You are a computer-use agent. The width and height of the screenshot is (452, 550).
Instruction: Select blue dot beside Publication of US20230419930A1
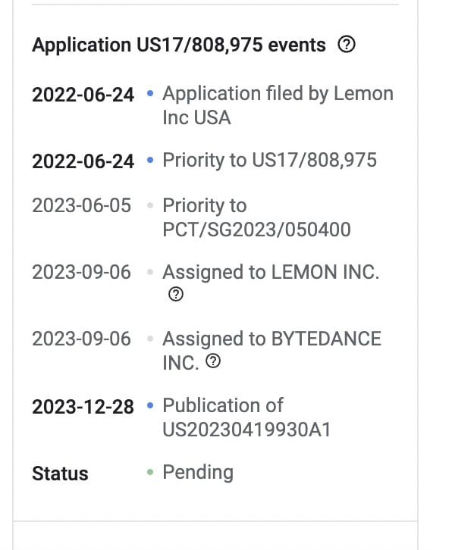click(x=150, y=405)
